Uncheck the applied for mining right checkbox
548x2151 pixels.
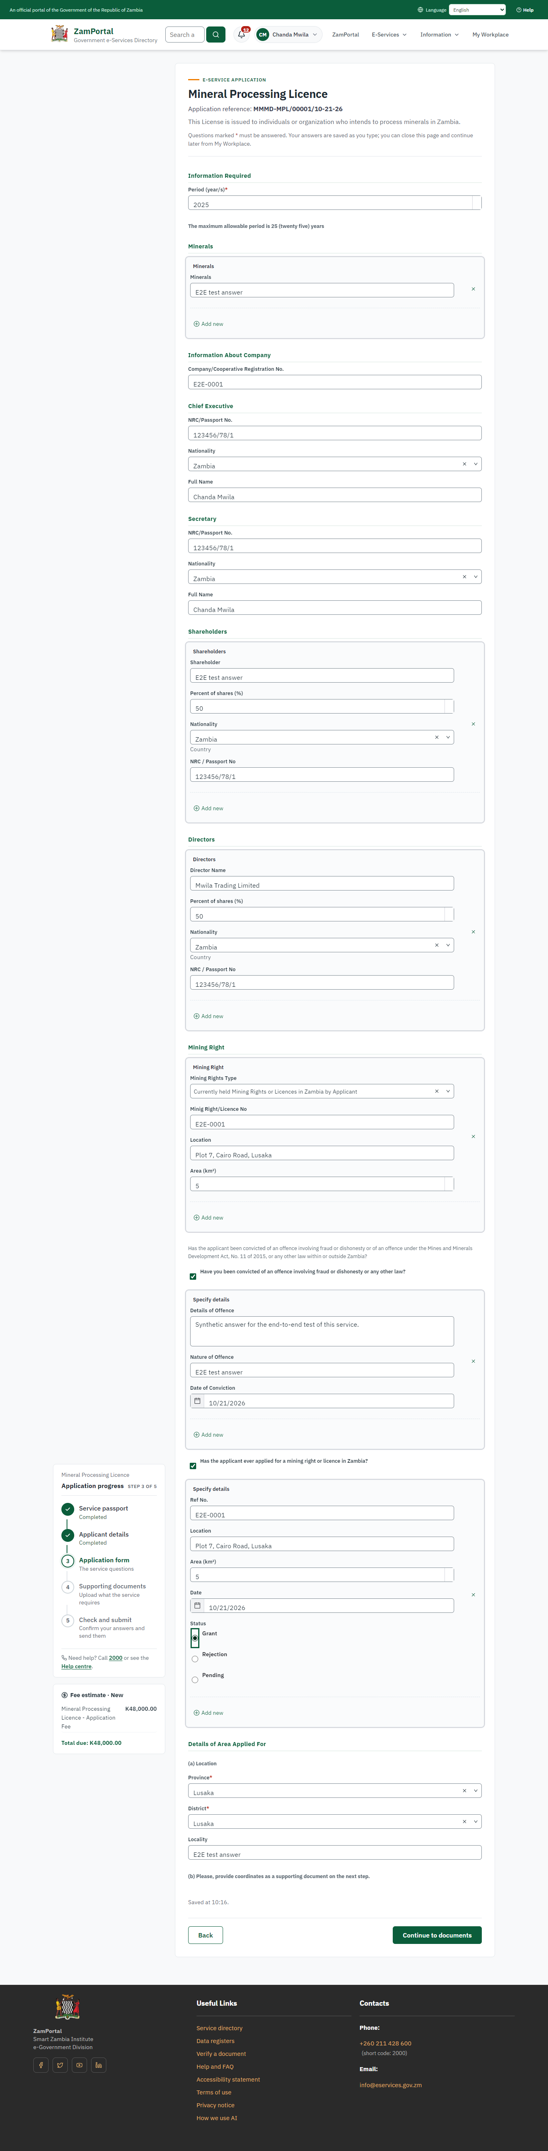click(x=193, y=1466)
